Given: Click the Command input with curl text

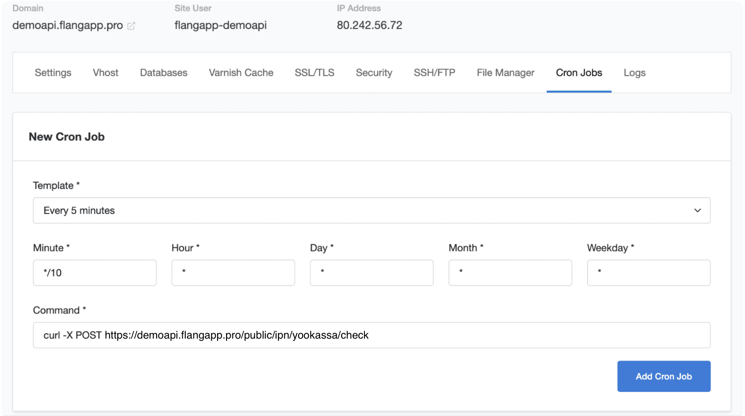Looking at the screenshot, I should coord(372,335).
